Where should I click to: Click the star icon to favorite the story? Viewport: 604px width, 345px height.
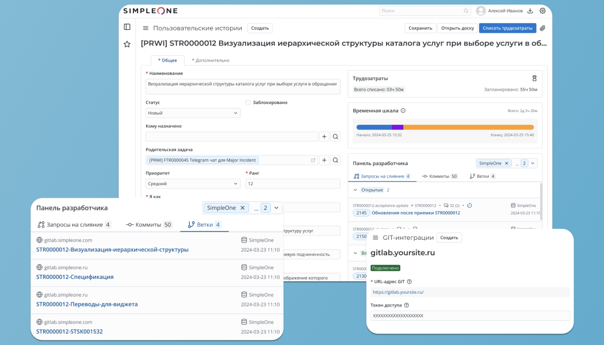pos(127,44)
